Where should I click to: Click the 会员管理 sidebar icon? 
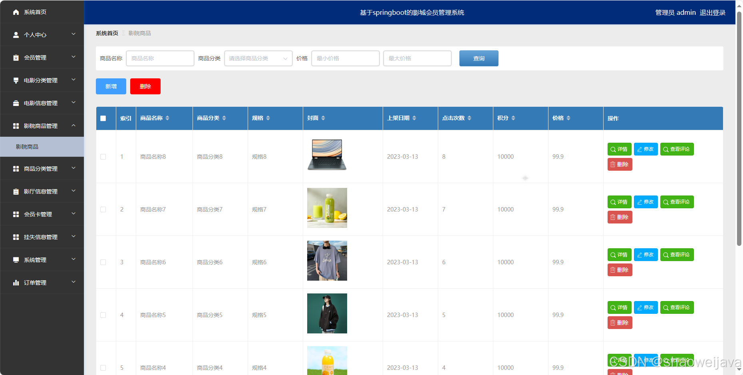[x=16, y=58]
